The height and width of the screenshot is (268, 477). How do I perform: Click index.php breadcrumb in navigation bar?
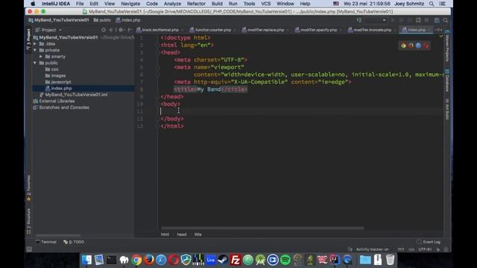(128, 20)
